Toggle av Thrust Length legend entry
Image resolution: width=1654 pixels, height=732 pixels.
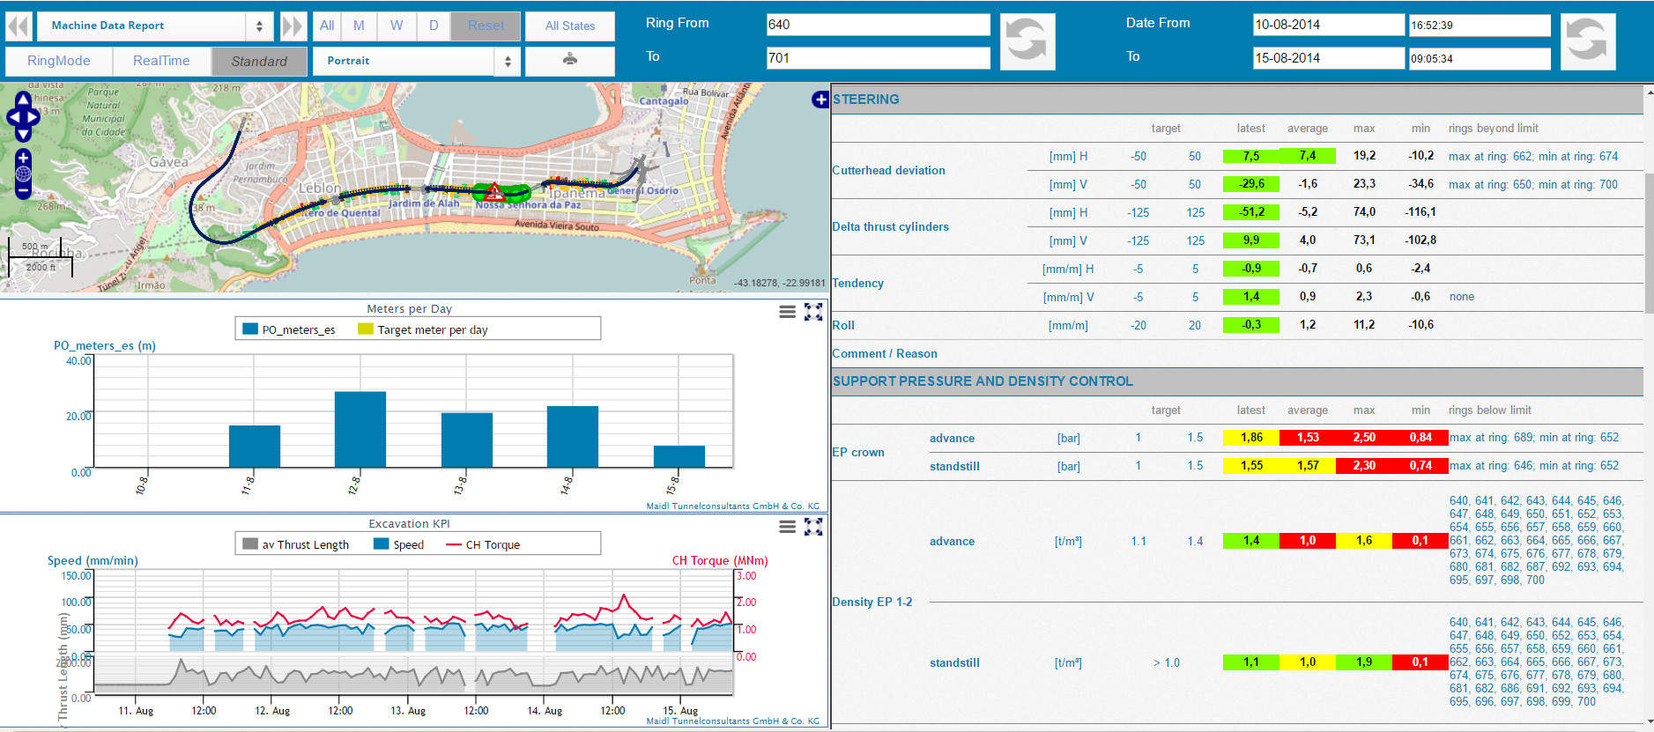click(296, 544)
